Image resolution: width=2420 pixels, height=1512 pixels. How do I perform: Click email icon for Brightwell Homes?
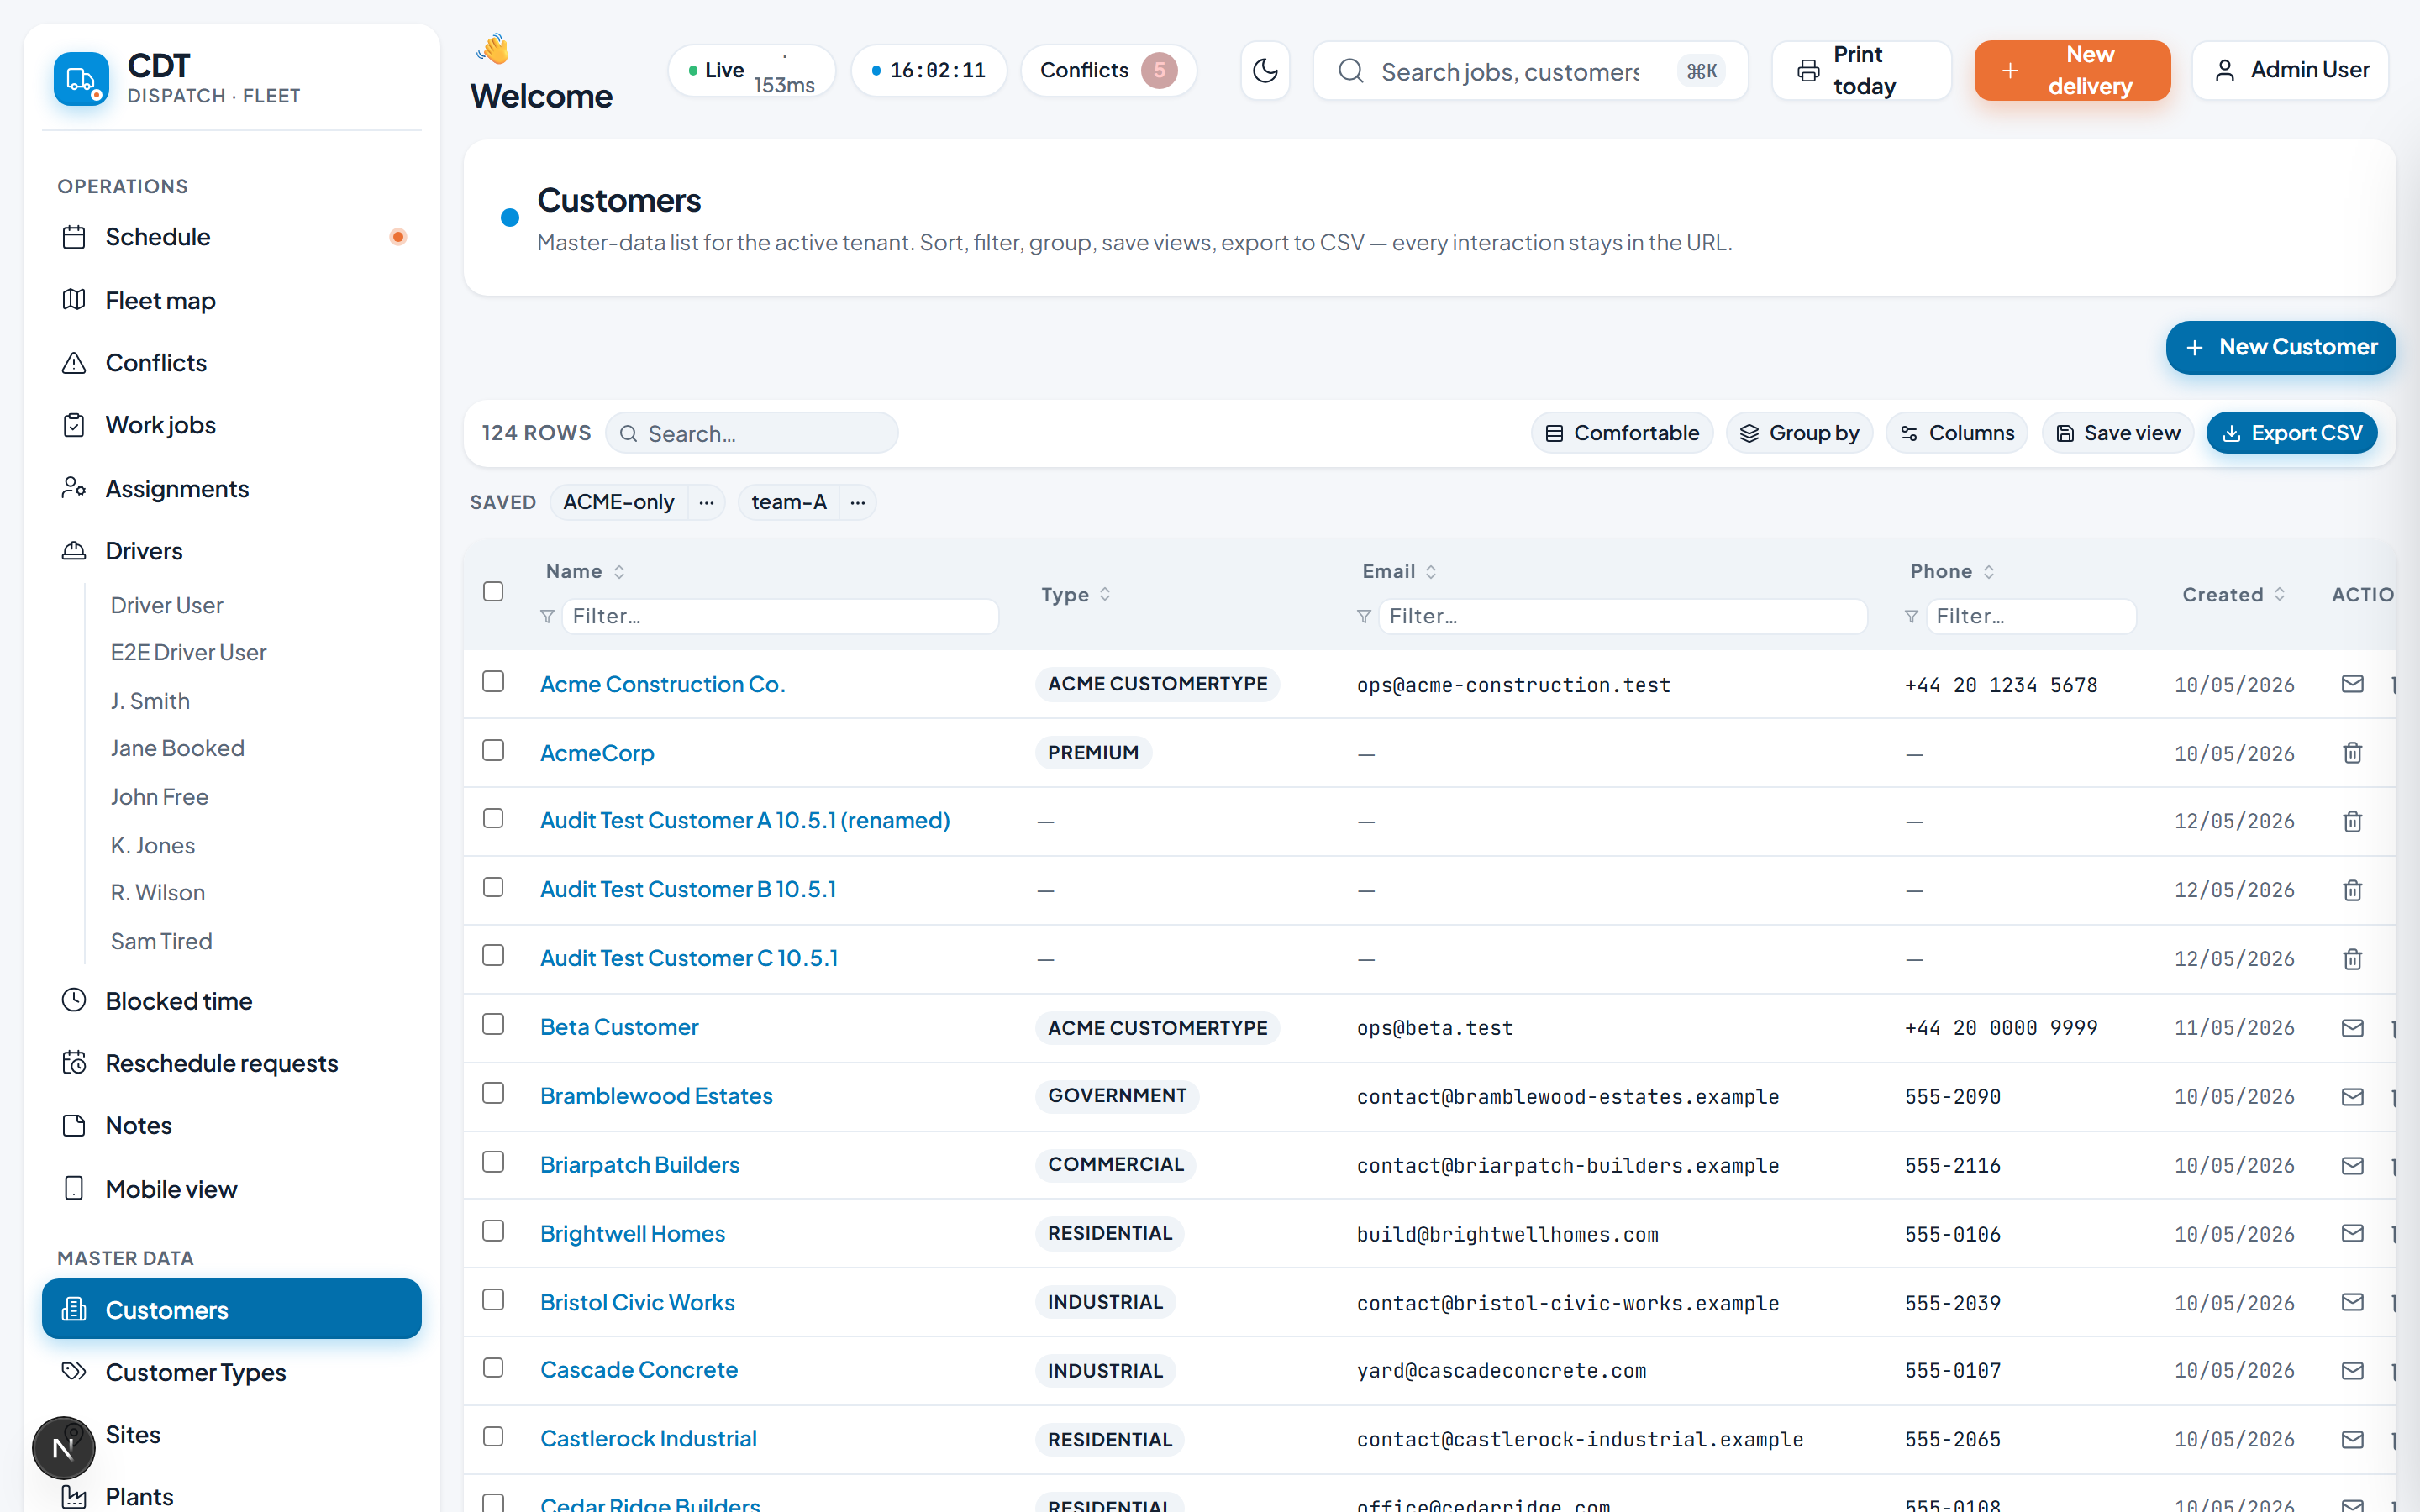click(2352, 1234)
